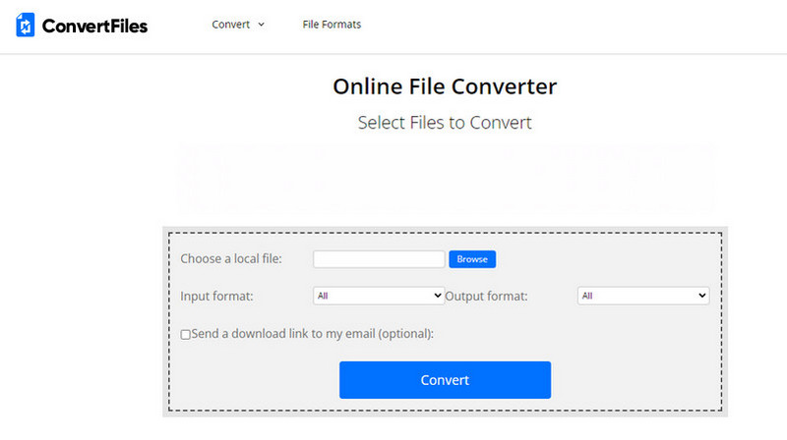Click the faded banner above the form
Image resolution: width=787 pixels, height=440 pixels.
coord(445,179)
